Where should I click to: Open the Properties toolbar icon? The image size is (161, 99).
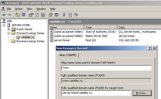point(31,15)
